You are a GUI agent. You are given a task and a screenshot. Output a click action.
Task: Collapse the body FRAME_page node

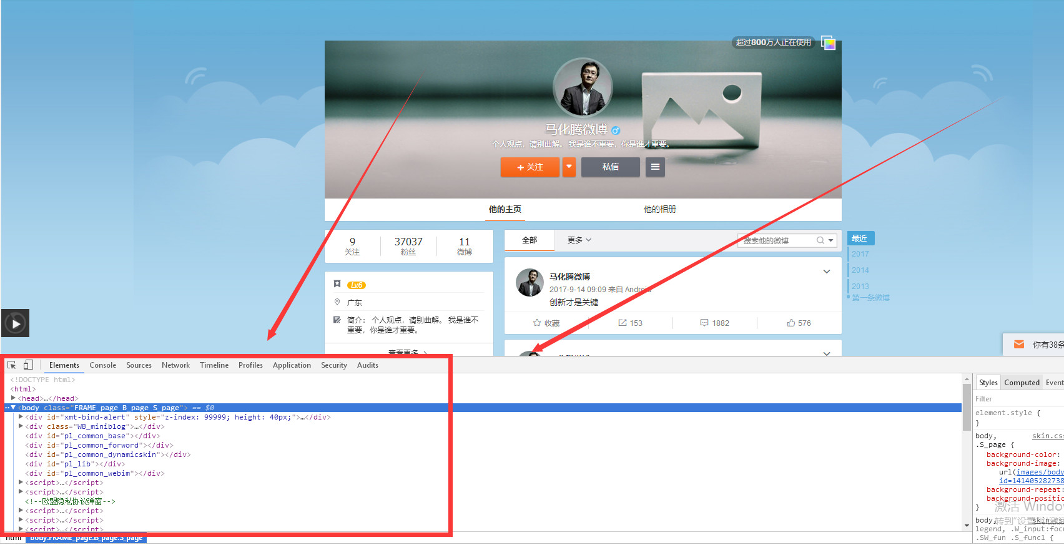13,408
